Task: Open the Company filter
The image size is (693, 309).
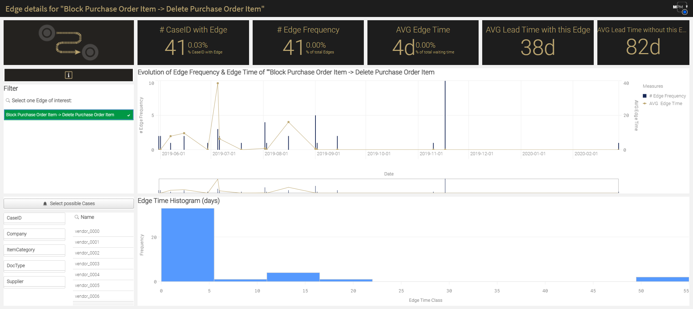Action: tap(34, 234)
